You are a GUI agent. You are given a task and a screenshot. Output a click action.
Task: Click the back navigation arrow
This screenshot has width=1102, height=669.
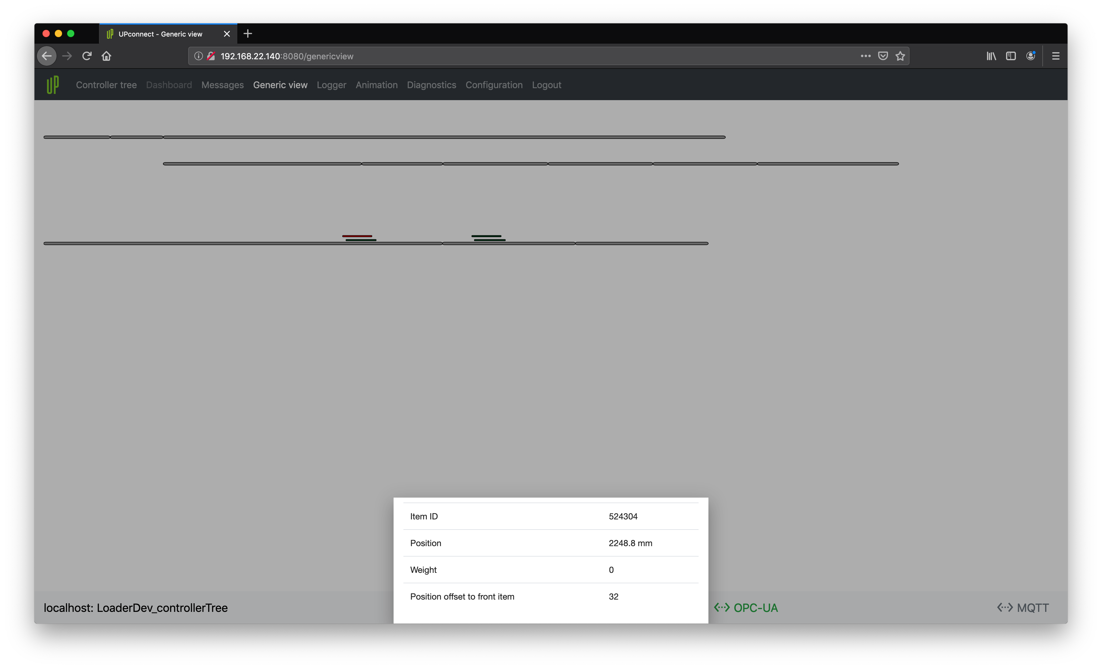47,56
